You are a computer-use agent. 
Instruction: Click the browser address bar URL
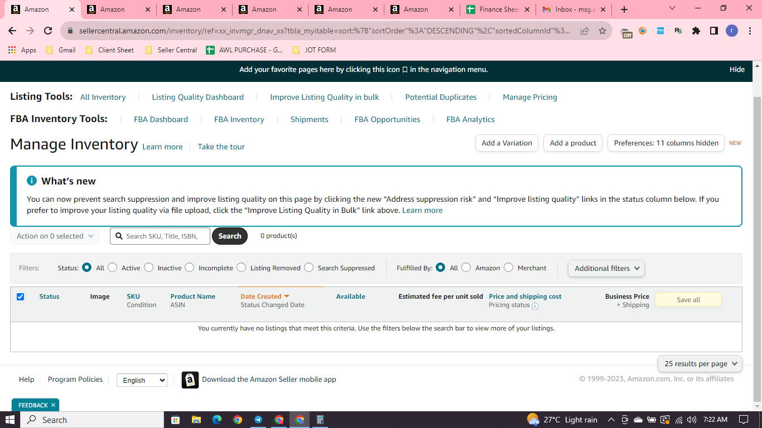325,31
